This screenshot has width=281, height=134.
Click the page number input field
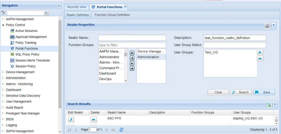(x=92, y=130)
